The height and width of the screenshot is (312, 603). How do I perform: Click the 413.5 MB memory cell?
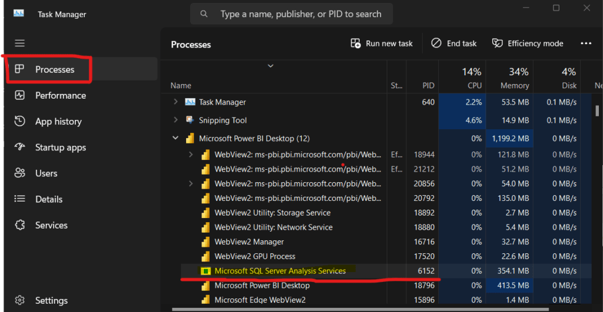510,286
